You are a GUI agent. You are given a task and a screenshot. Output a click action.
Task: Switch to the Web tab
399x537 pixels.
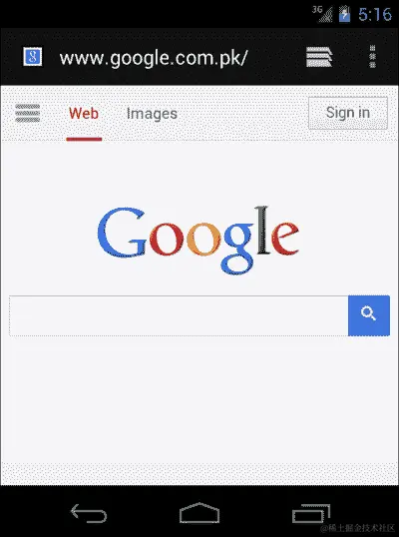84,114
